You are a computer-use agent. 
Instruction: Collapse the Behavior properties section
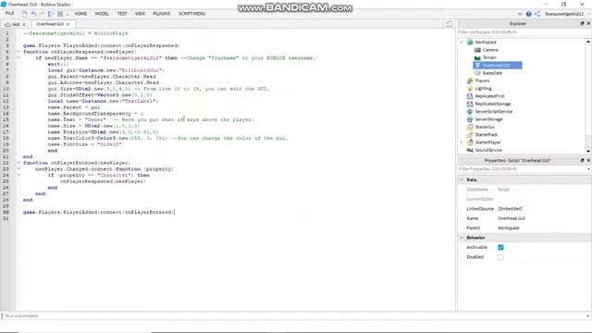pos(462,238)
